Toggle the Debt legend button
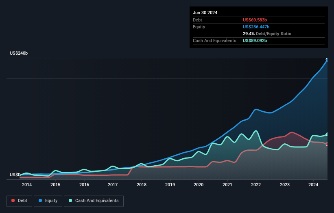 tap(19, 201)
